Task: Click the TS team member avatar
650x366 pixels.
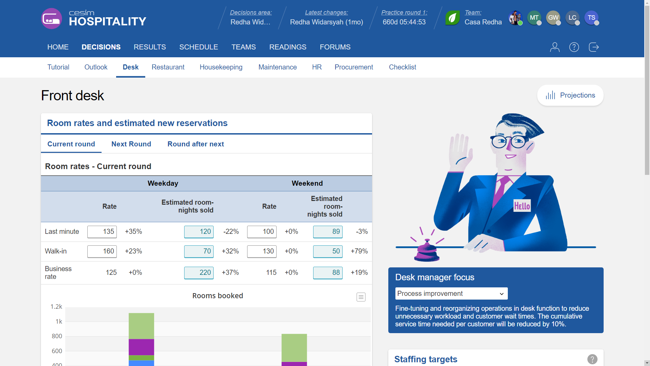Action: 591,18
